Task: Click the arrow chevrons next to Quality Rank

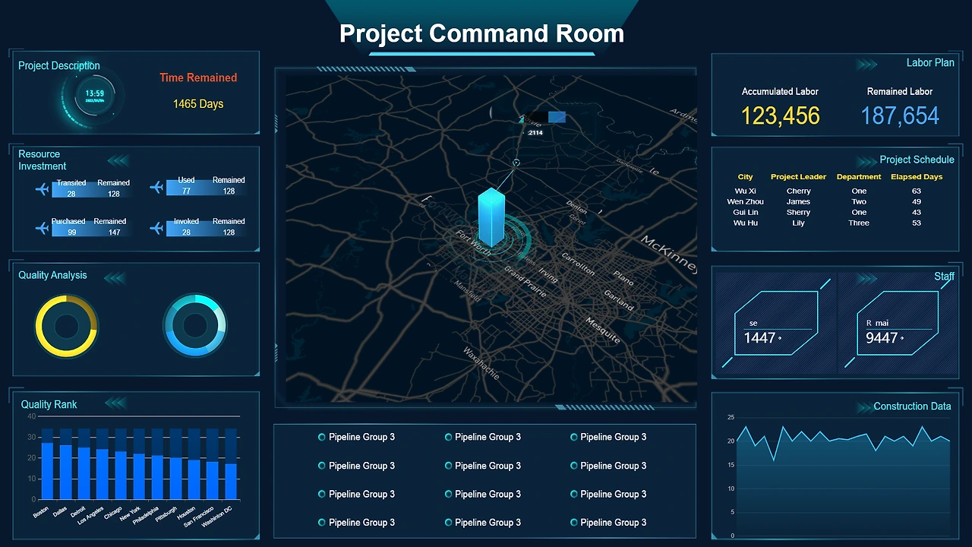Action: (115, 403)
